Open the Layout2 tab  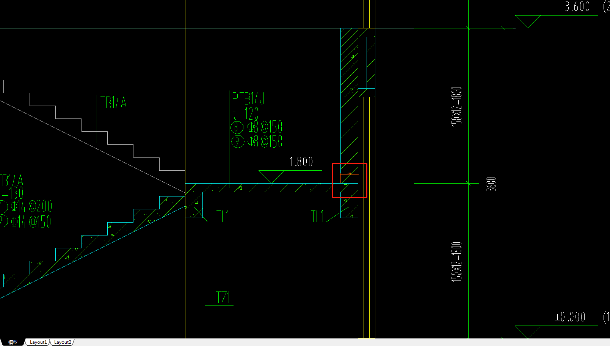pyautogui.click(x=63, y=342)
